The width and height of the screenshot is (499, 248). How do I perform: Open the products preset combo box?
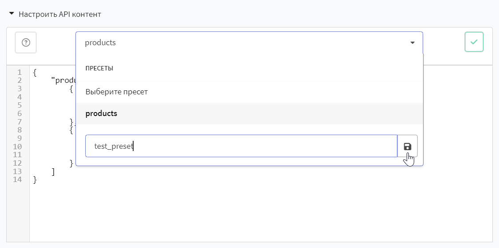249,43
